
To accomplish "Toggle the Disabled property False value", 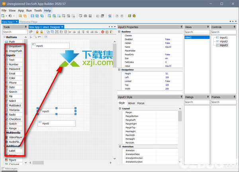I will (168, 39).
